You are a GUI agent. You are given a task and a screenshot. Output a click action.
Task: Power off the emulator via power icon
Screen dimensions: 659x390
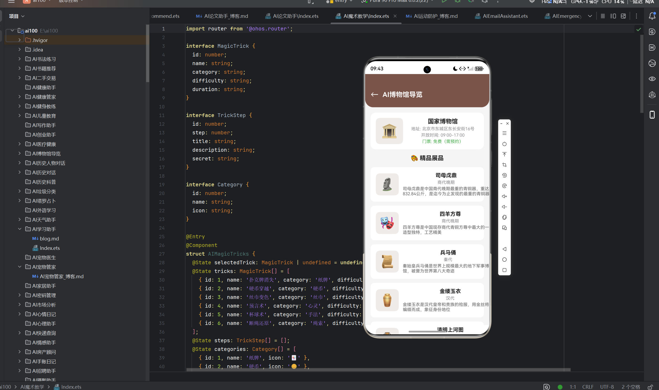504,144
